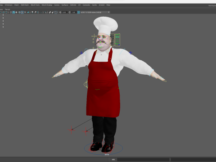Select the left red knee pole vector control
Viewport: 216px width, 162px height.
pyautogui.click(x=72, y=130)
